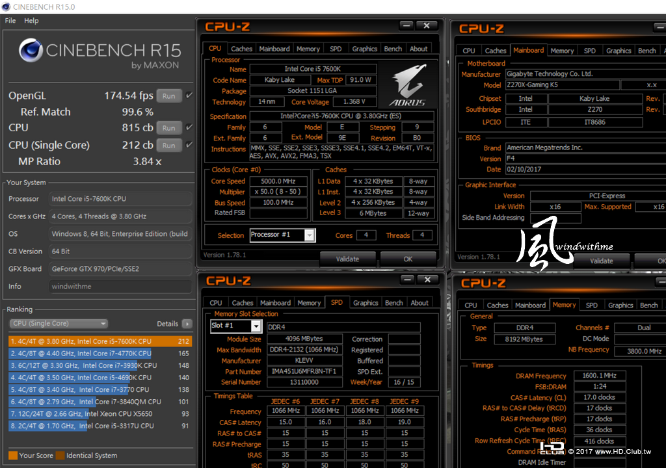Viewport: 666px width, 468px height.
Task: Select SPD tab in Mainboard CPU-Z window
Action: (589, 51)
